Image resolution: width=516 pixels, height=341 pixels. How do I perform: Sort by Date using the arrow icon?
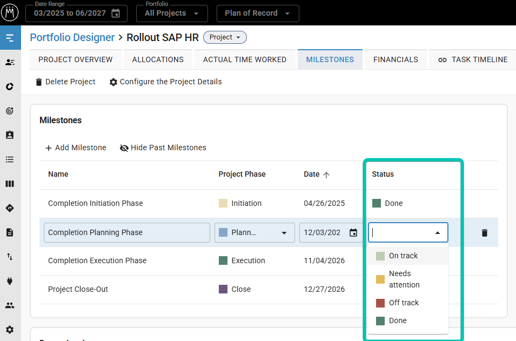(326, 175)
